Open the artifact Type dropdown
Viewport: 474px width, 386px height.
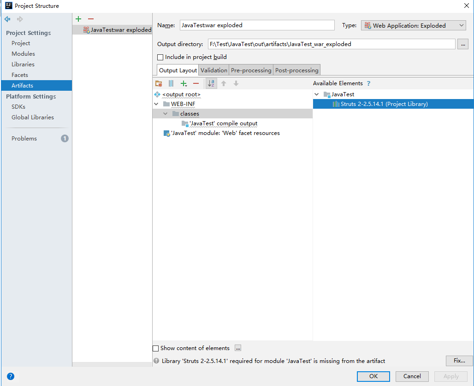pos(413,26)
